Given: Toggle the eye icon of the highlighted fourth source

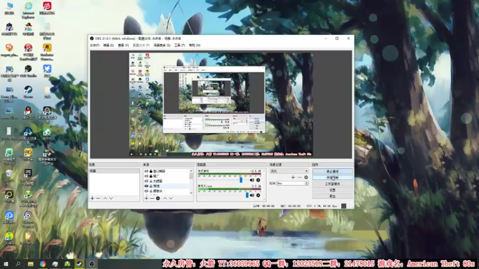Looking at the screenshot, I should pyautogui.click(x=146, y=186).
